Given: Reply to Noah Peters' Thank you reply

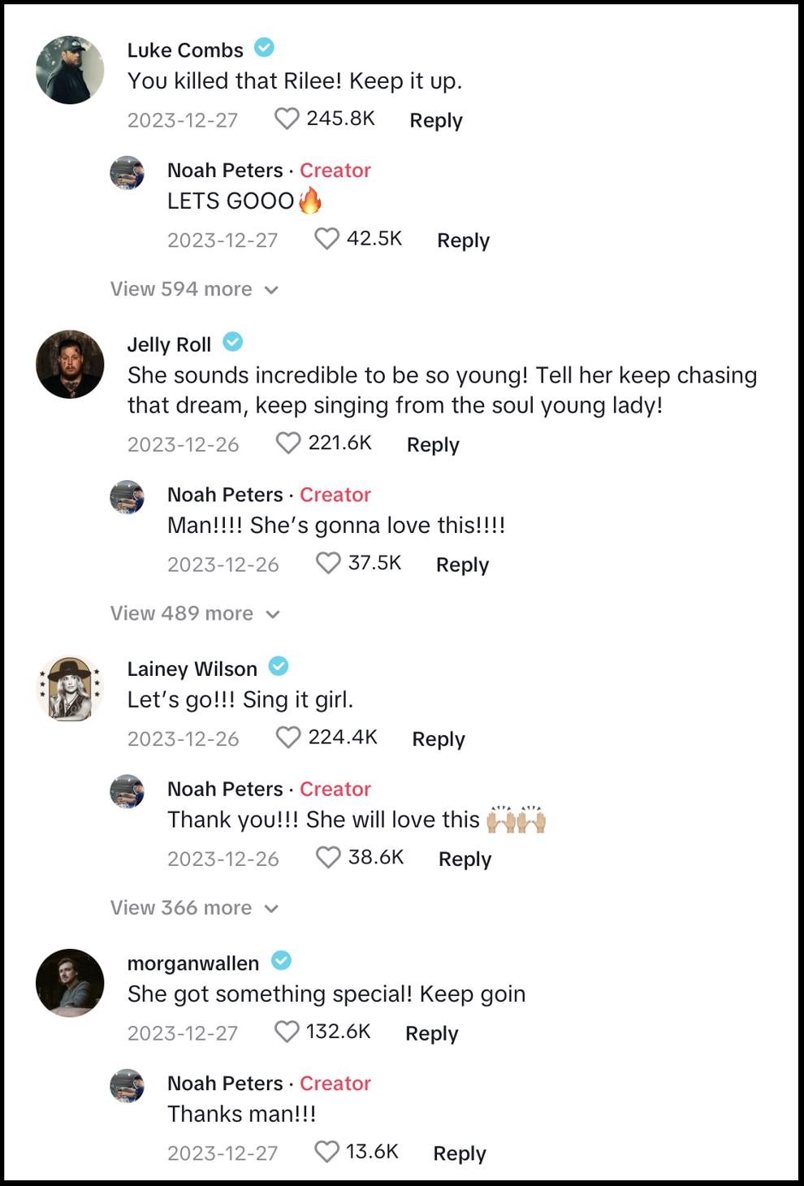Looking at the screenshot, I should (464, 859).
